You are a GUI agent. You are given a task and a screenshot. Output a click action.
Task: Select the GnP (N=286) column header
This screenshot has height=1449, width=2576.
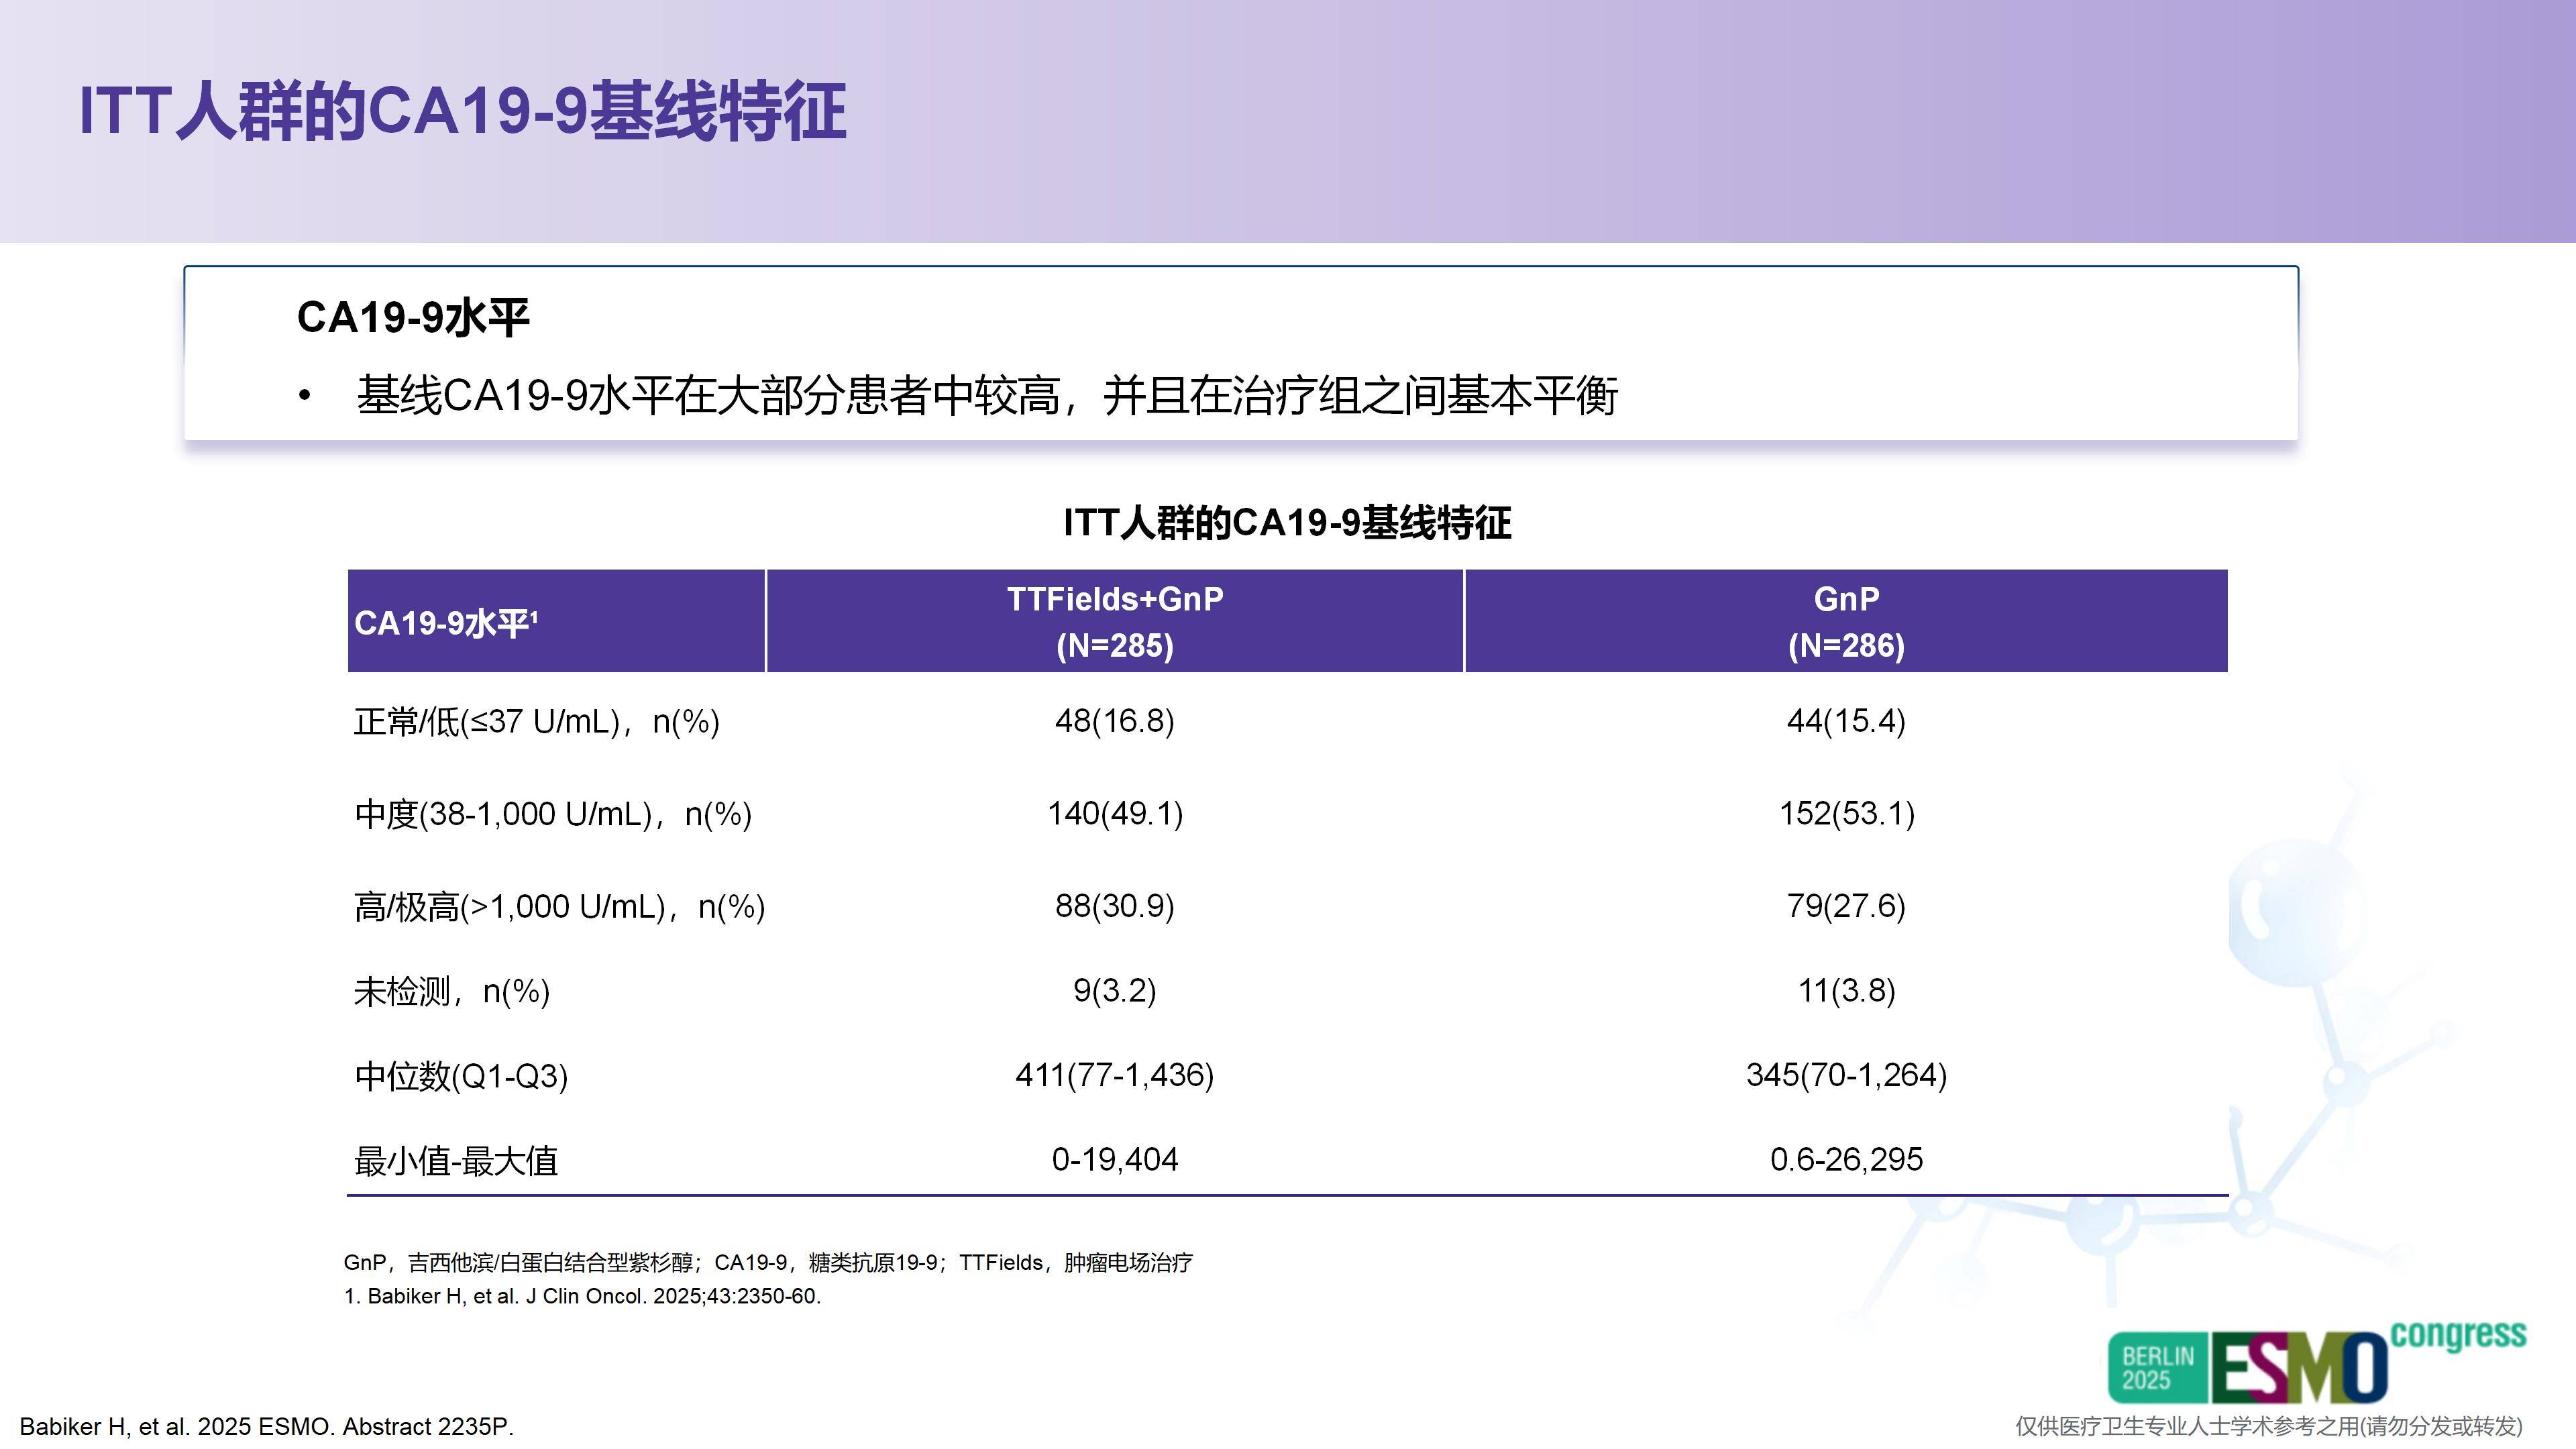pyautogui.click(x=1845, y=621)
